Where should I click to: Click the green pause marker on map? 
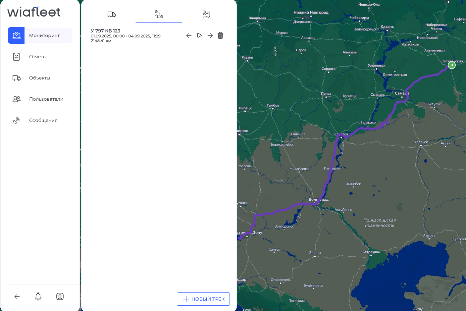coord(451,65)
